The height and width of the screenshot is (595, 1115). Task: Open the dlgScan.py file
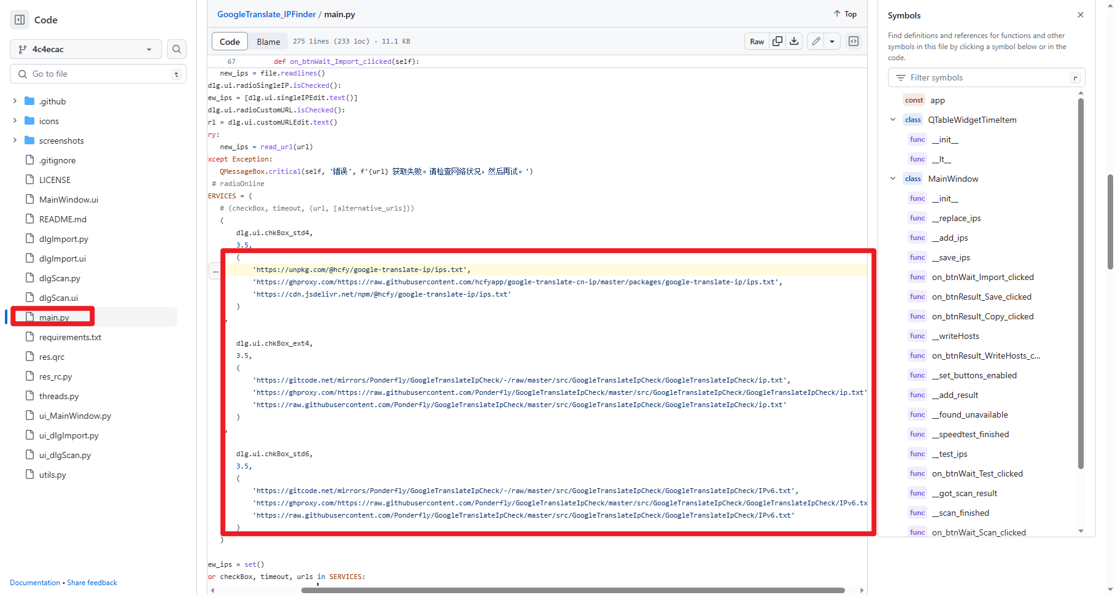[x=60, y=278]
